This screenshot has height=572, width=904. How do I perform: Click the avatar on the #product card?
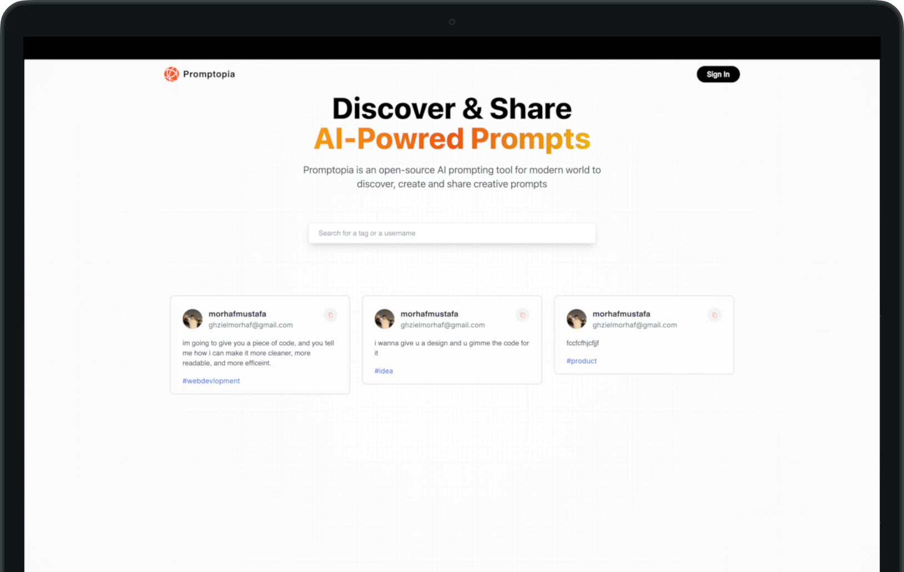(x=576, y=319)
